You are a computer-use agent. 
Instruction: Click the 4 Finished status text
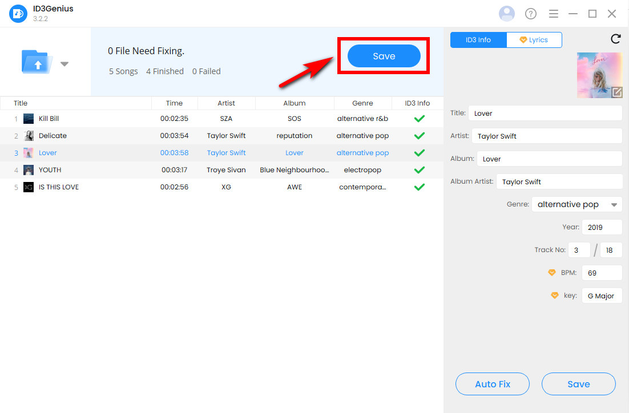[x=165, y=71]
